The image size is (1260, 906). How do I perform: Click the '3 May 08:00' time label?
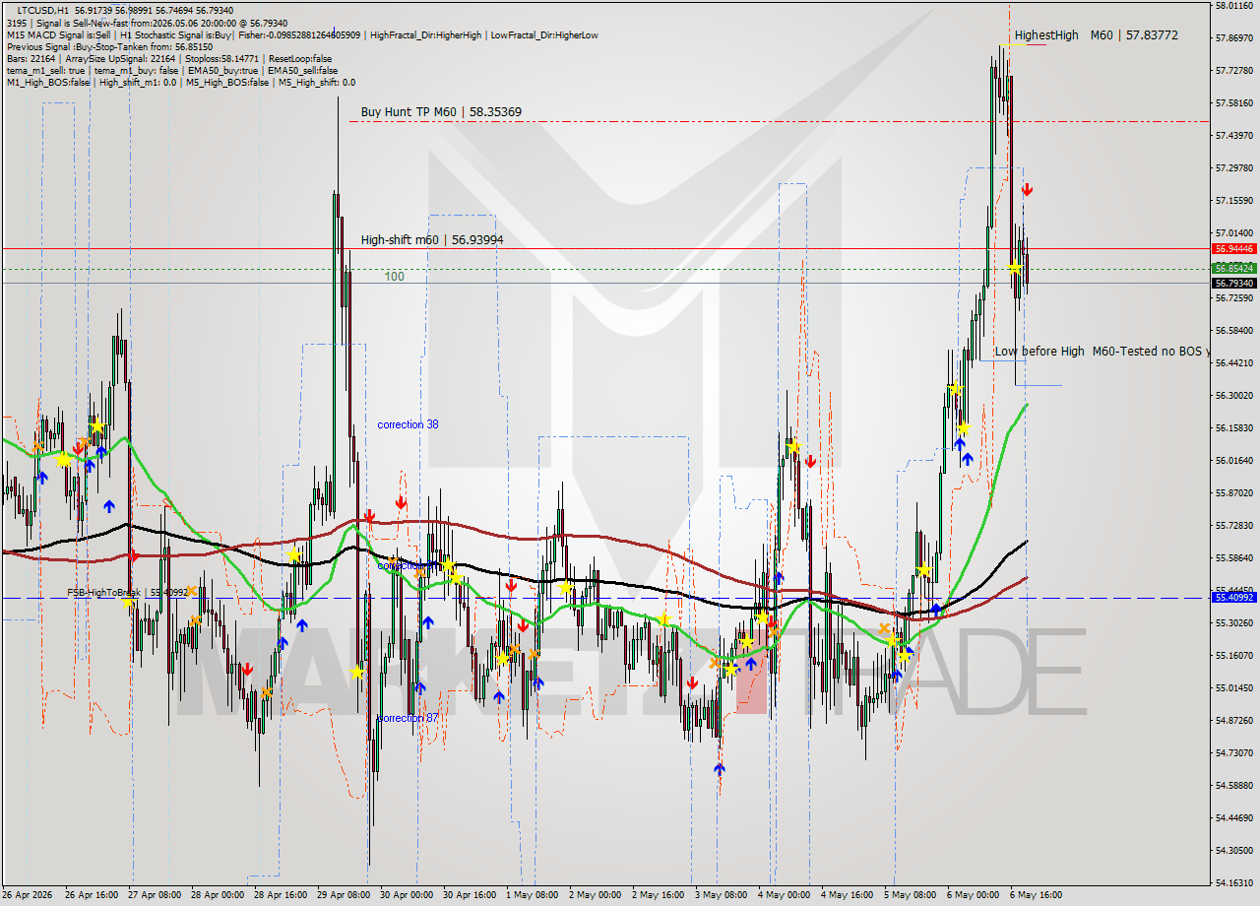(x=722, y=895)
